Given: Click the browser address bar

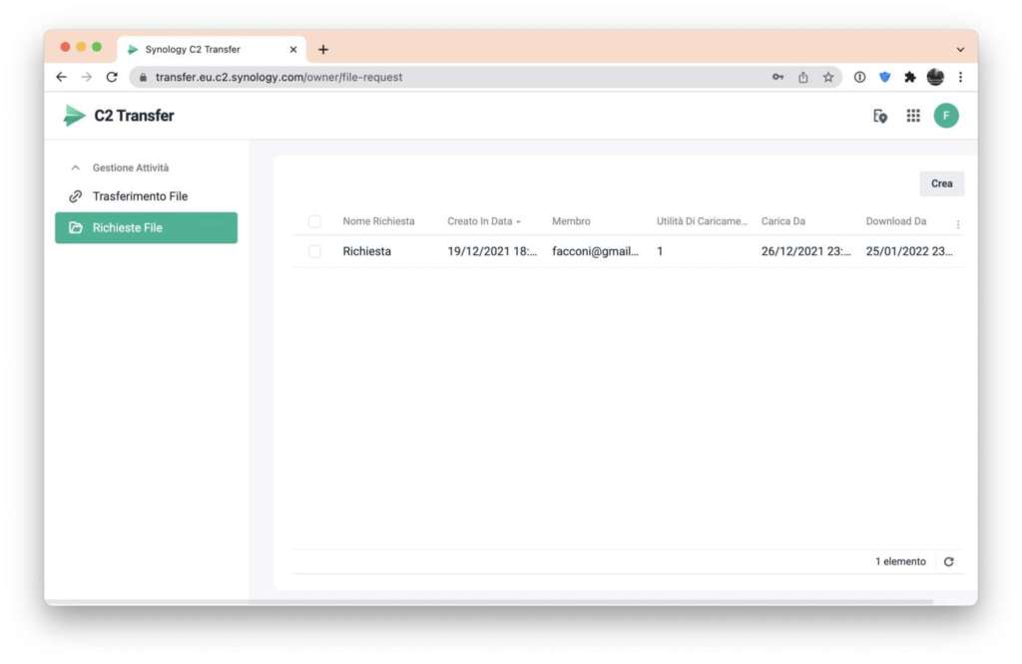Looking at the screenshot, I should [399, 77].
